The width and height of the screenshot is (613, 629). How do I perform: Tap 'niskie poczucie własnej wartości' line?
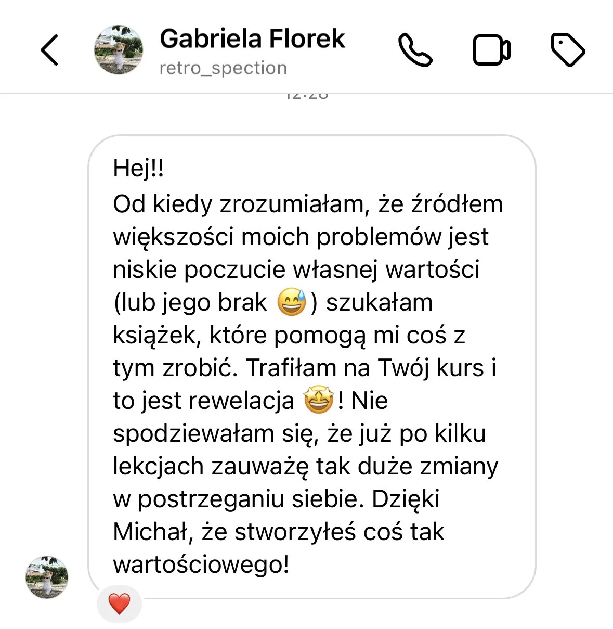pyautogui.click(x=296, y=269)
